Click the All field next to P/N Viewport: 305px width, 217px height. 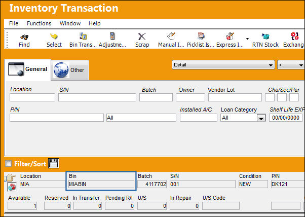coord(141,118)
